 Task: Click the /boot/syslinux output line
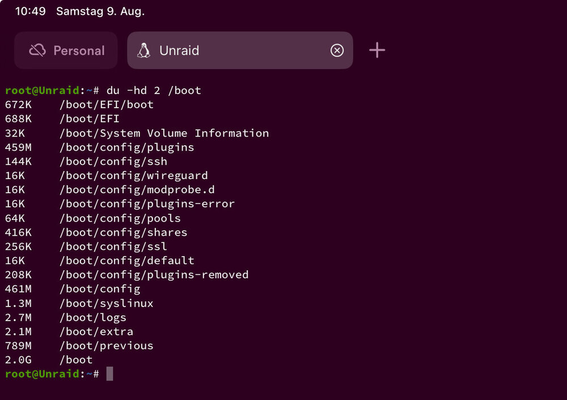79,303
